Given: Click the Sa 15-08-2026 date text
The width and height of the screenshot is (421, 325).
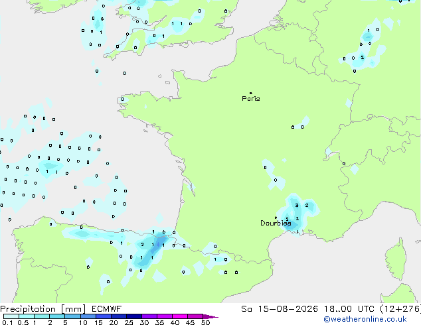Looking at the screenshot, I should click(280, 309).
